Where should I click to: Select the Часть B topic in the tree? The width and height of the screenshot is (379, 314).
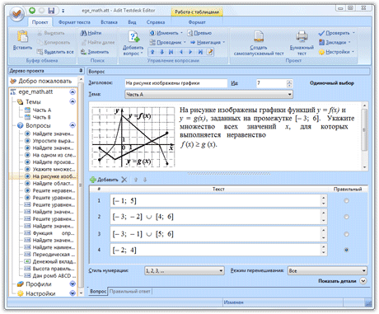38,117
